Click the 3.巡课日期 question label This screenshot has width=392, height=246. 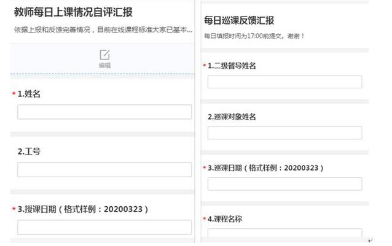(265, 167)
